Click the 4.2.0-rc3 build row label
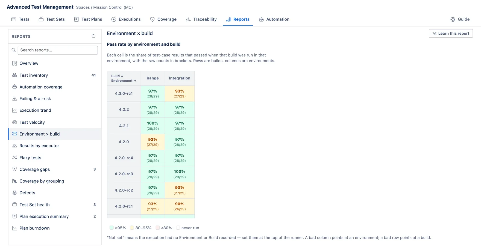481x249 pixels. 124,174
